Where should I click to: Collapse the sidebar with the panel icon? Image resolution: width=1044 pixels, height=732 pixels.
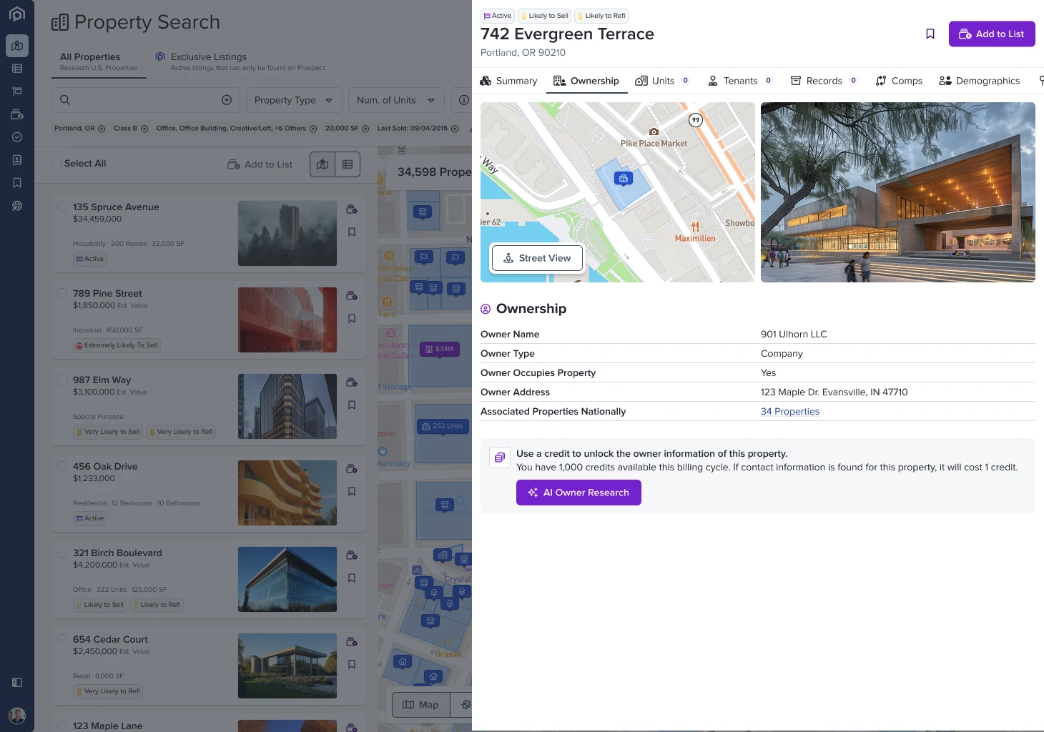click(x=17, y=683)
